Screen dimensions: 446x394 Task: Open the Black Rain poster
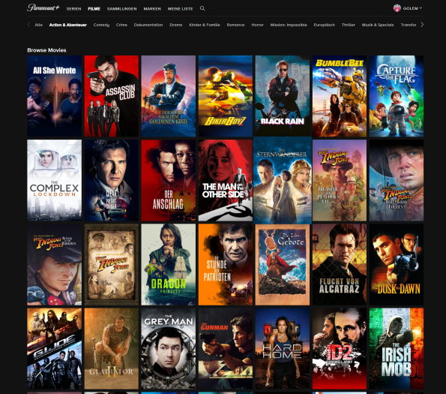coord(283,96)
